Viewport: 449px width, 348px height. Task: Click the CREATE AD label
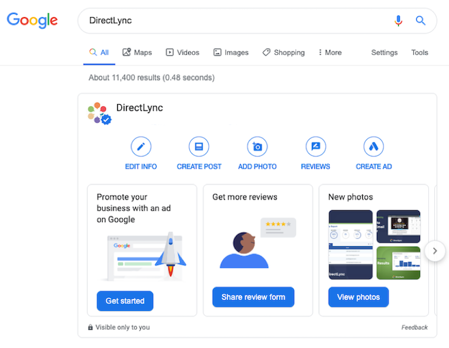[x=374, y=167]
